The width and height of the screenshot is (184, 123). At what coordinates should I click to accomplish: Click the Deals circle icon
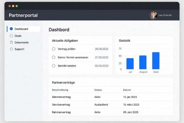[11, 36]
